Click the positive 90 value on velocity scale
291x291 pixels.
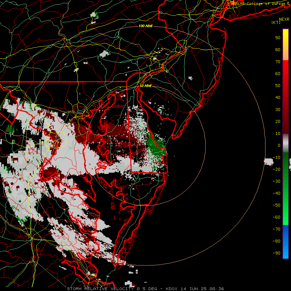pyautogui.click(x=278, y=38)
